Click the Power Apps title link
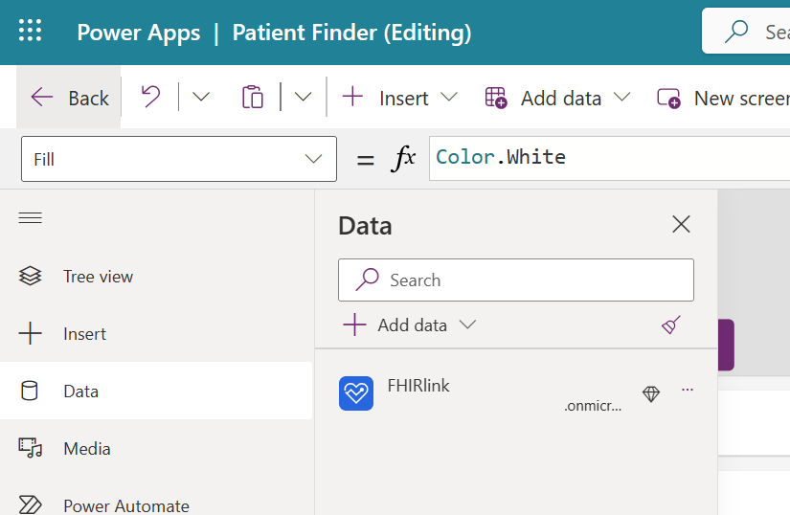 (139, 33)
